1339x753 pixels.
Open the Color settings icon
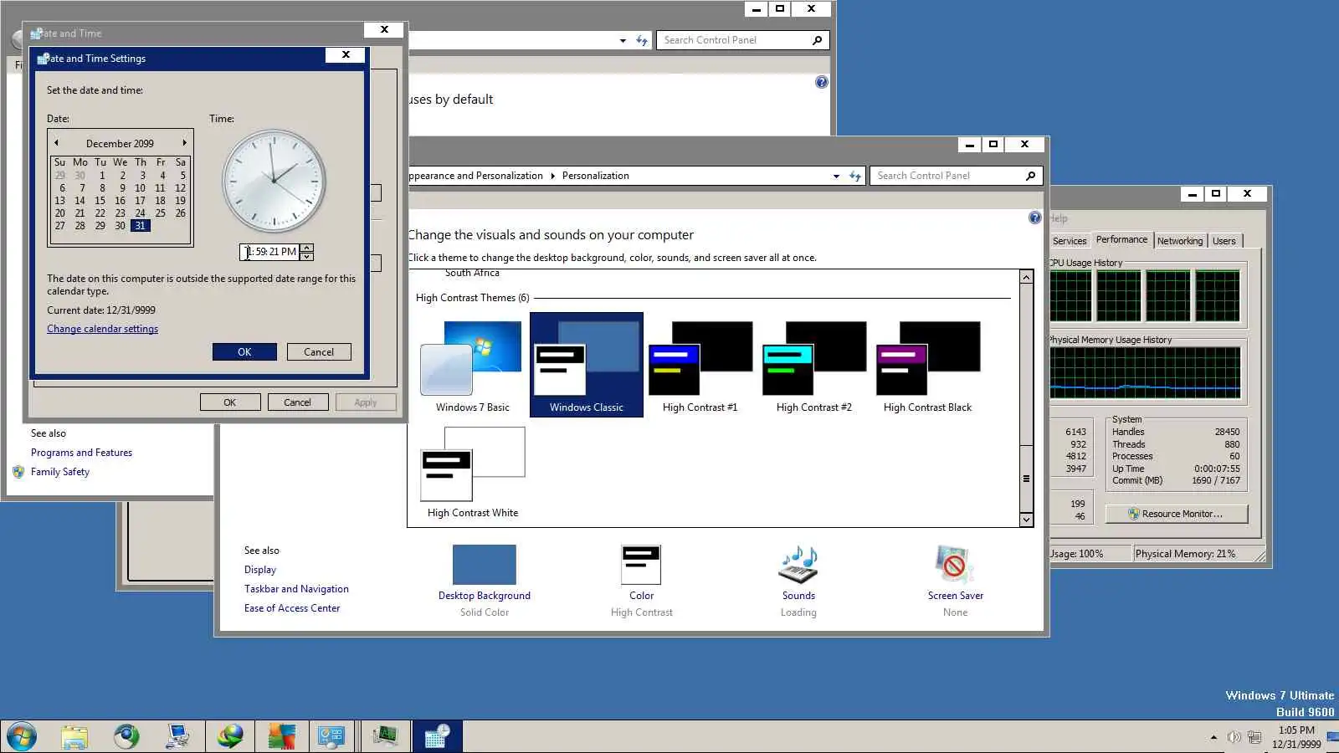641,565
